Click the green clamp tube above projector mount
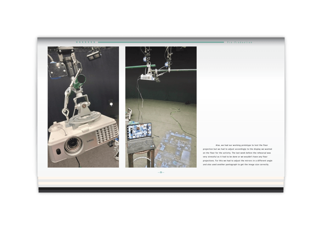This screenshot has width=322, height=230. coord(79,81)
